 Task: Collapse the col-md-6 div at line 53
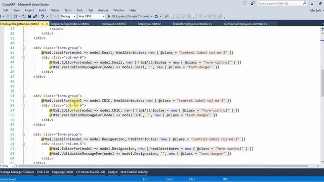tap(23, 106)
